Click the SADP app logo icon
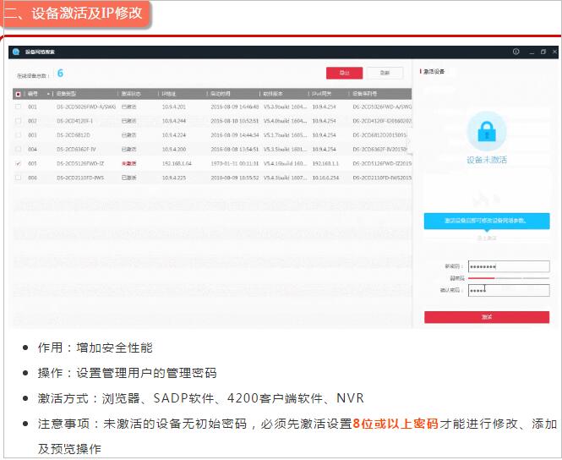This screenshot has width=562, height=460. pos(16,52)
